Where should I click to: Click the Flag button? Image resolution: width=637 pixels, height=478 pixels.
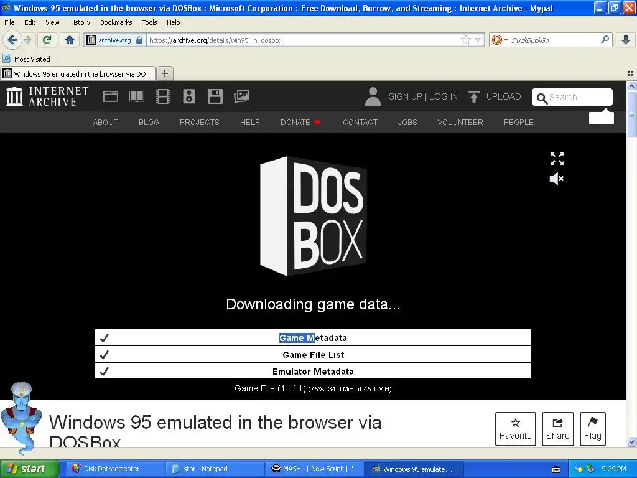point(593,429)
